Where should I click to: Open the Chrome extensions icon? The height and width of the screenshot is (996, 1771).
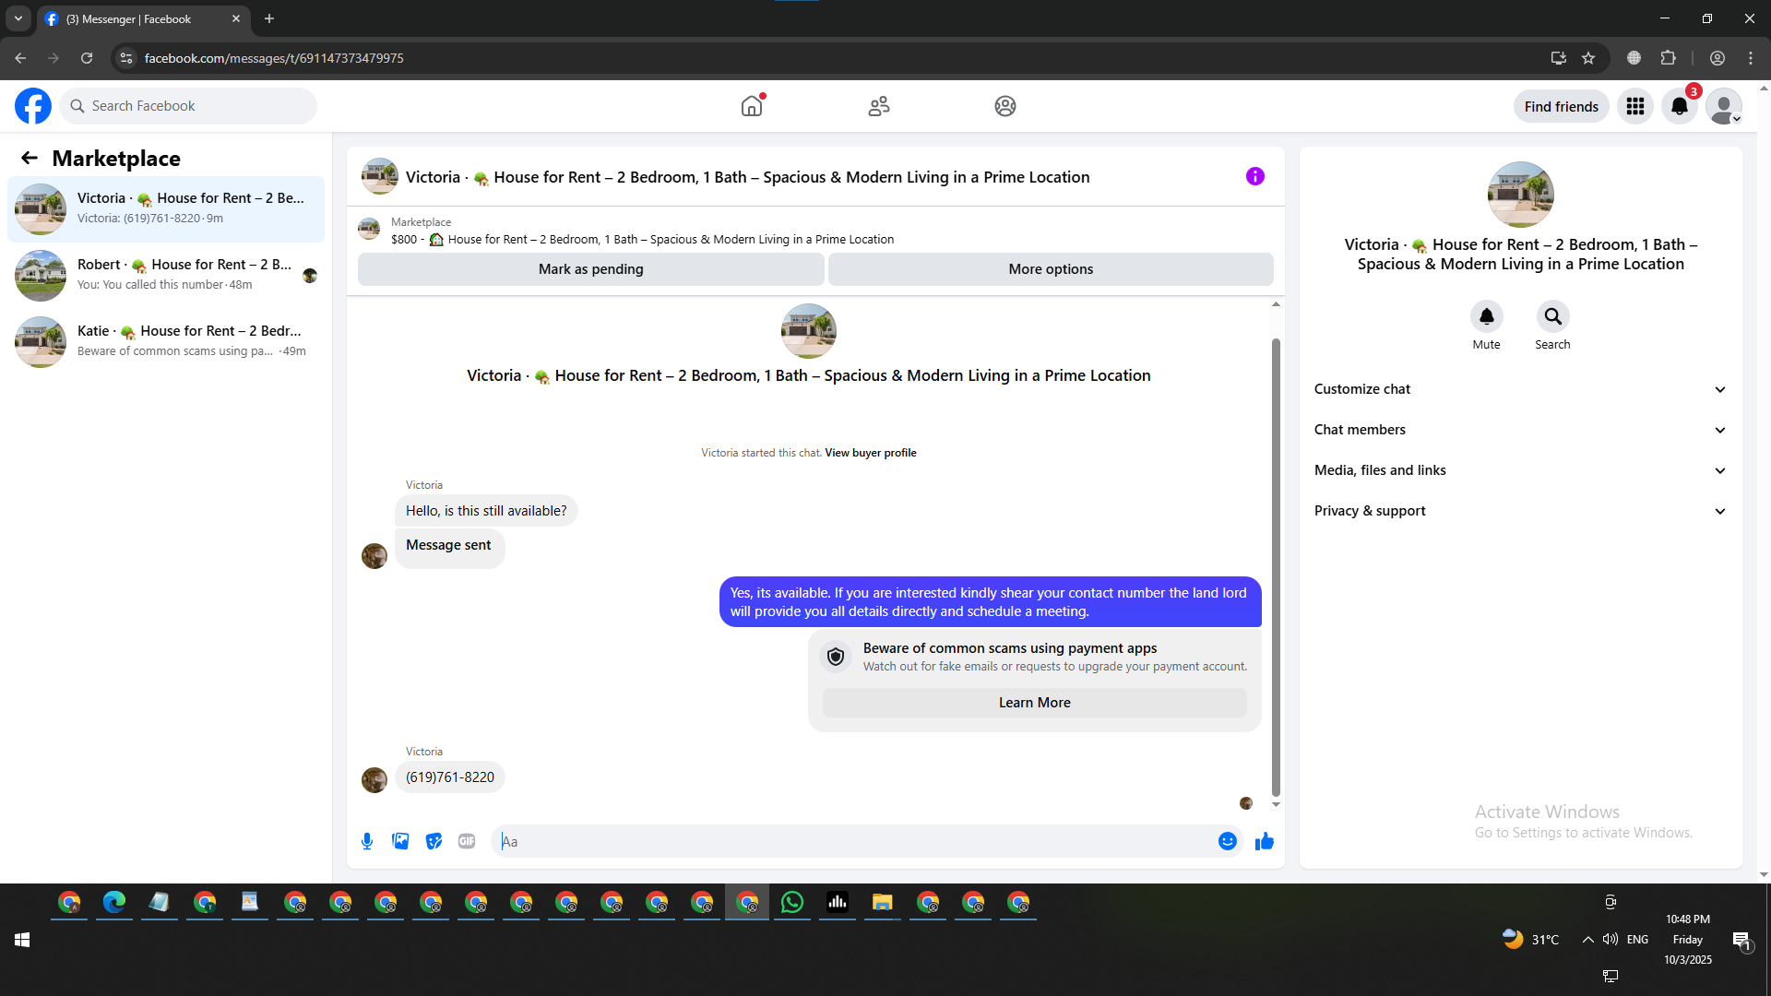(1668, 58)
